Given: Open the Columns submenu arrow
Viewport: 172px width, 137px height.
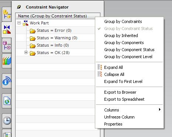Looking at the screenshot, I should [160, 110].
